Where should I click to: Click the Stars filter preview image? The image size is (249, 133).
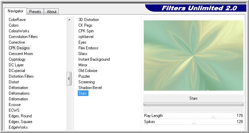pos(193,55)
